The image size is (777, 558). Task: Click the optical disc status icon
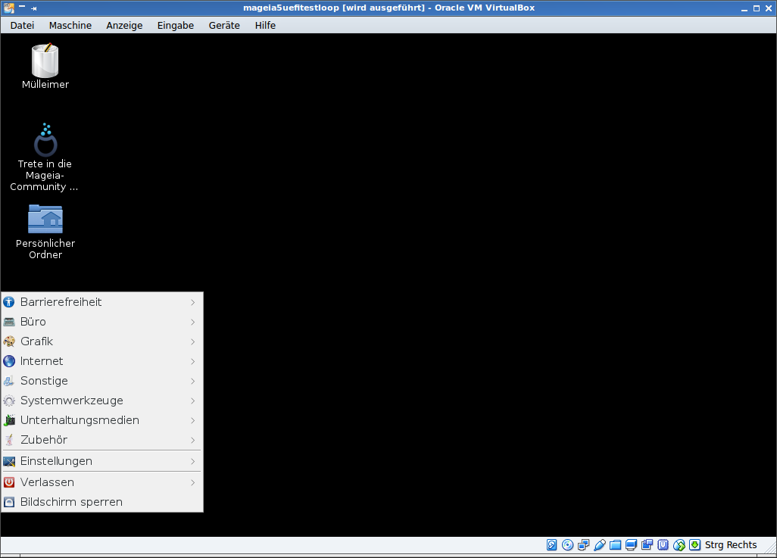567,545
